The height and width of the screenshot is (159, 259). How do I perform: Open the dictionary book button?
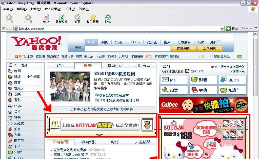[203, 90]
